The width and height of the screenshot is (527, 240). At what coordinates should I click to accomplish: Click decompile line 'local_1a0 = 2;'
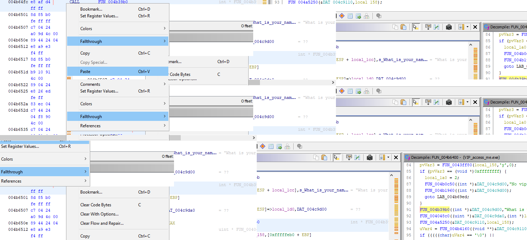441,178
